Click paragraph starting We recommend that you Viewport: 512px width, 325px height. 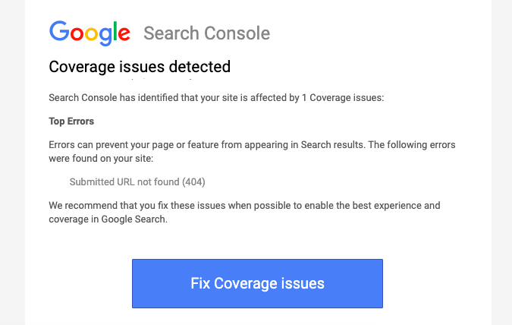243,213
